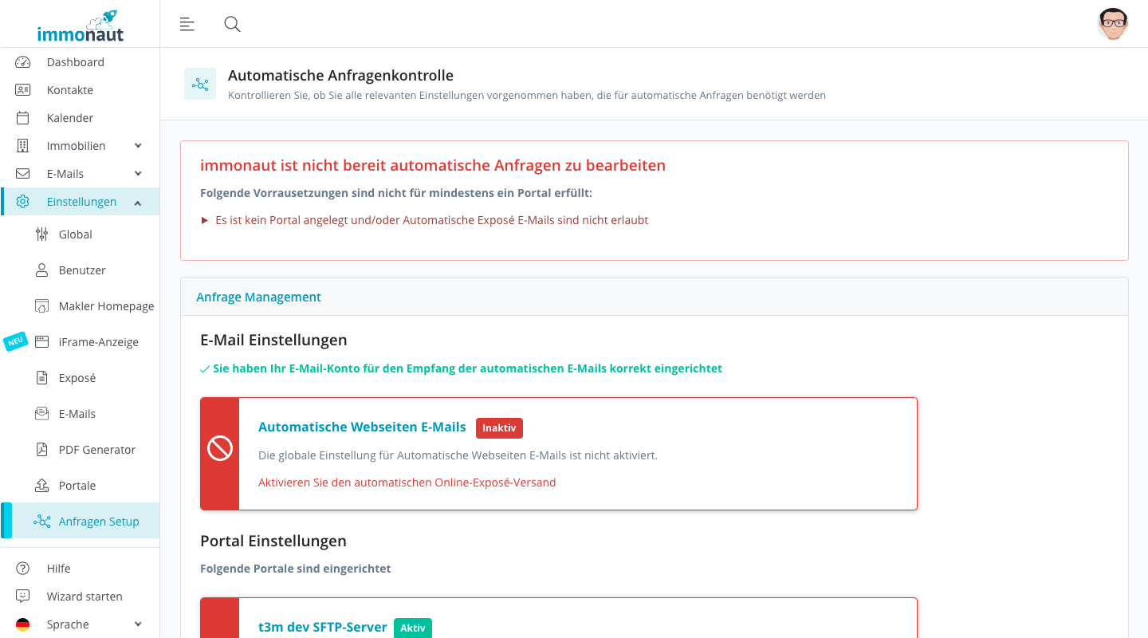Click the Einstellungen gear icon
This screenshot has height=638, width=1148.
coord(22,202)
